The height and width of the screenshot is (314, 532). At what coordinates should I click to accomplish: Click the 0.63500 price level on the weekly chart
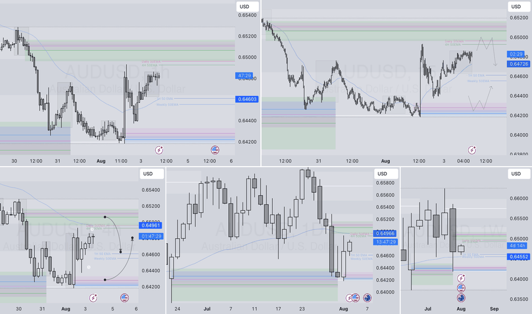[x=519, y=299]
